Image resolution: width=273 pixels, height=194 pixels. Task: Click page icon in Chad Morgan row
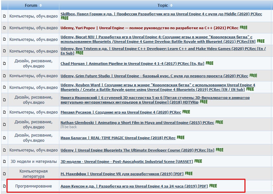5,63
